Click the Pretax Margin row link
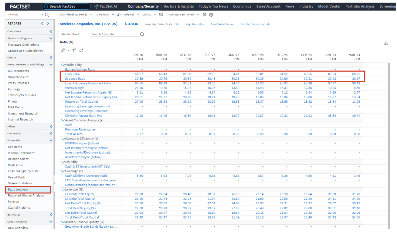Screen dimensions: 397x234 point(75,88)
